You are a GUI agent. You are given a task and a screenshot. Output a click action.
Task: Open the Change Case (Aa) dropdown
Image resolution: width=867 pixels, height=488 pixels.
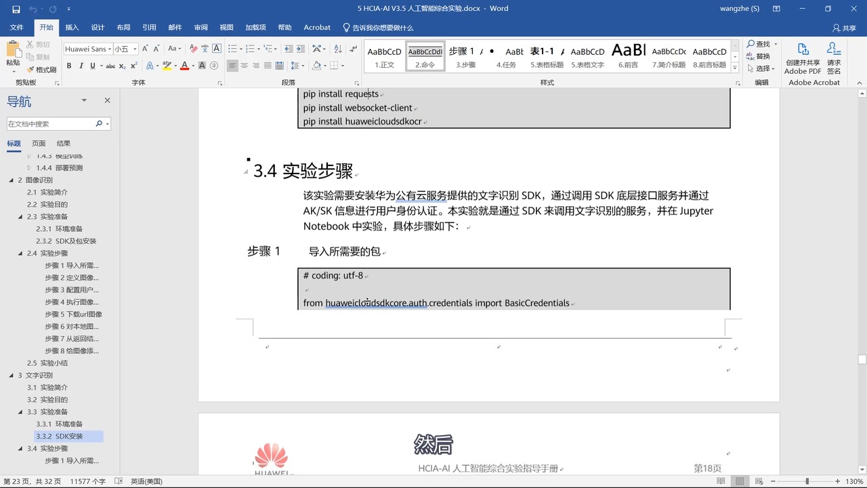pyautogui.click(x=175, y=49)
